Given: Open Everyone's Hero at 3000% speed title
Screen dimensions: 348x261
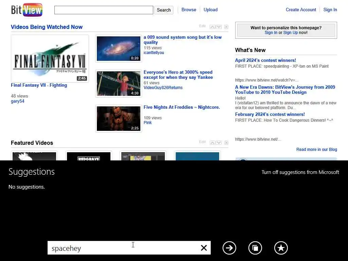Looking at the screenshot, I should pyautogui.click(x=178, y=75).
